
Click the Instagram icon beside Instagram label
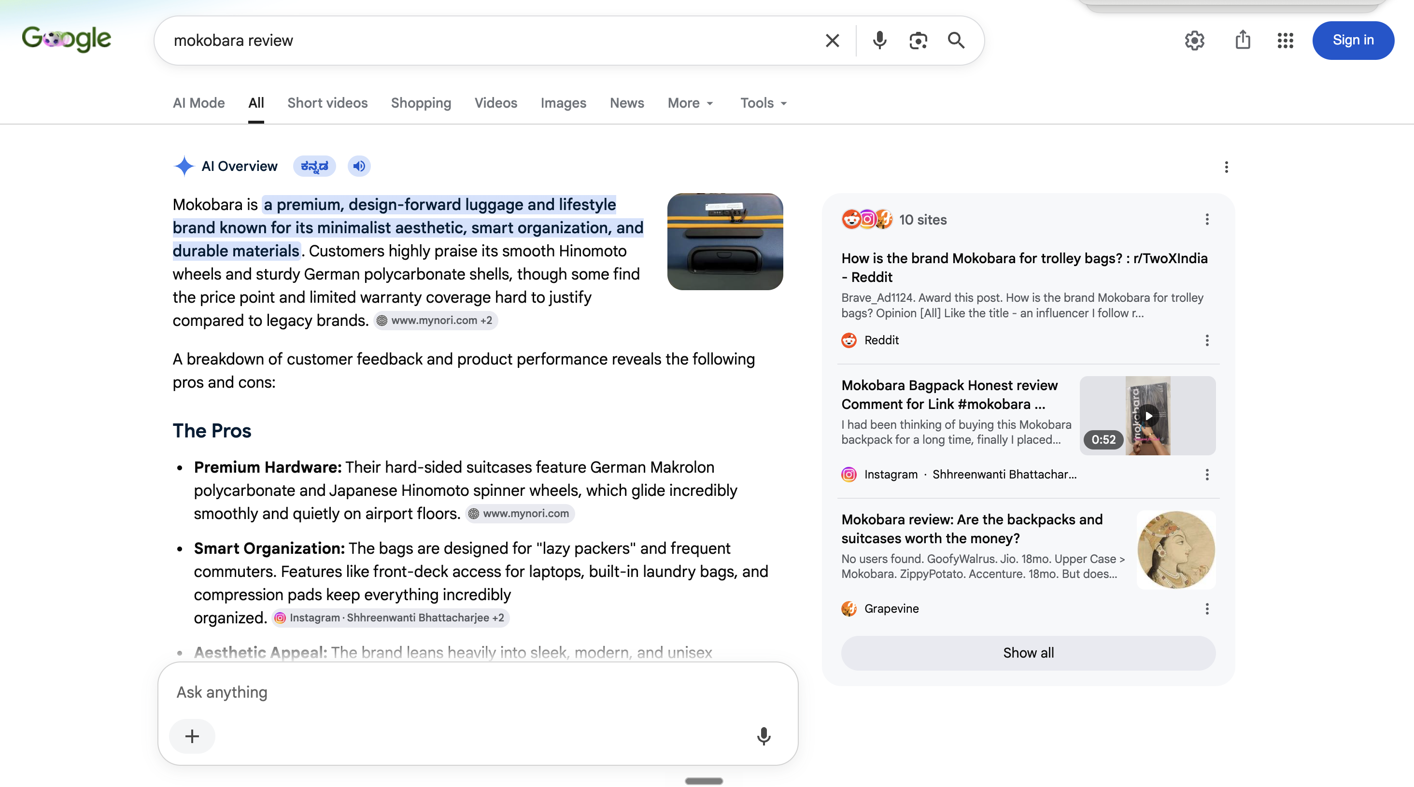(x=849, y=474)
